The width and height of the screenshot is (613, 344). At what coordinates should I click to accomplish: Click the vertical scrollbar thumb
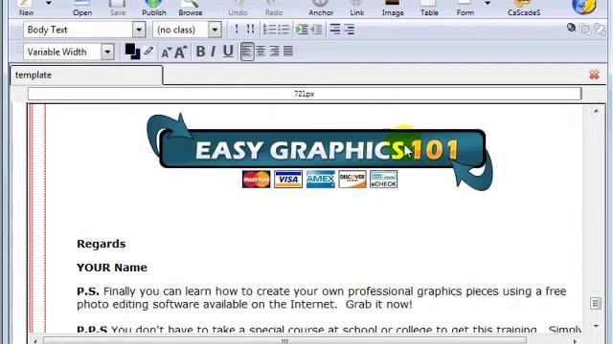point(596,304)
